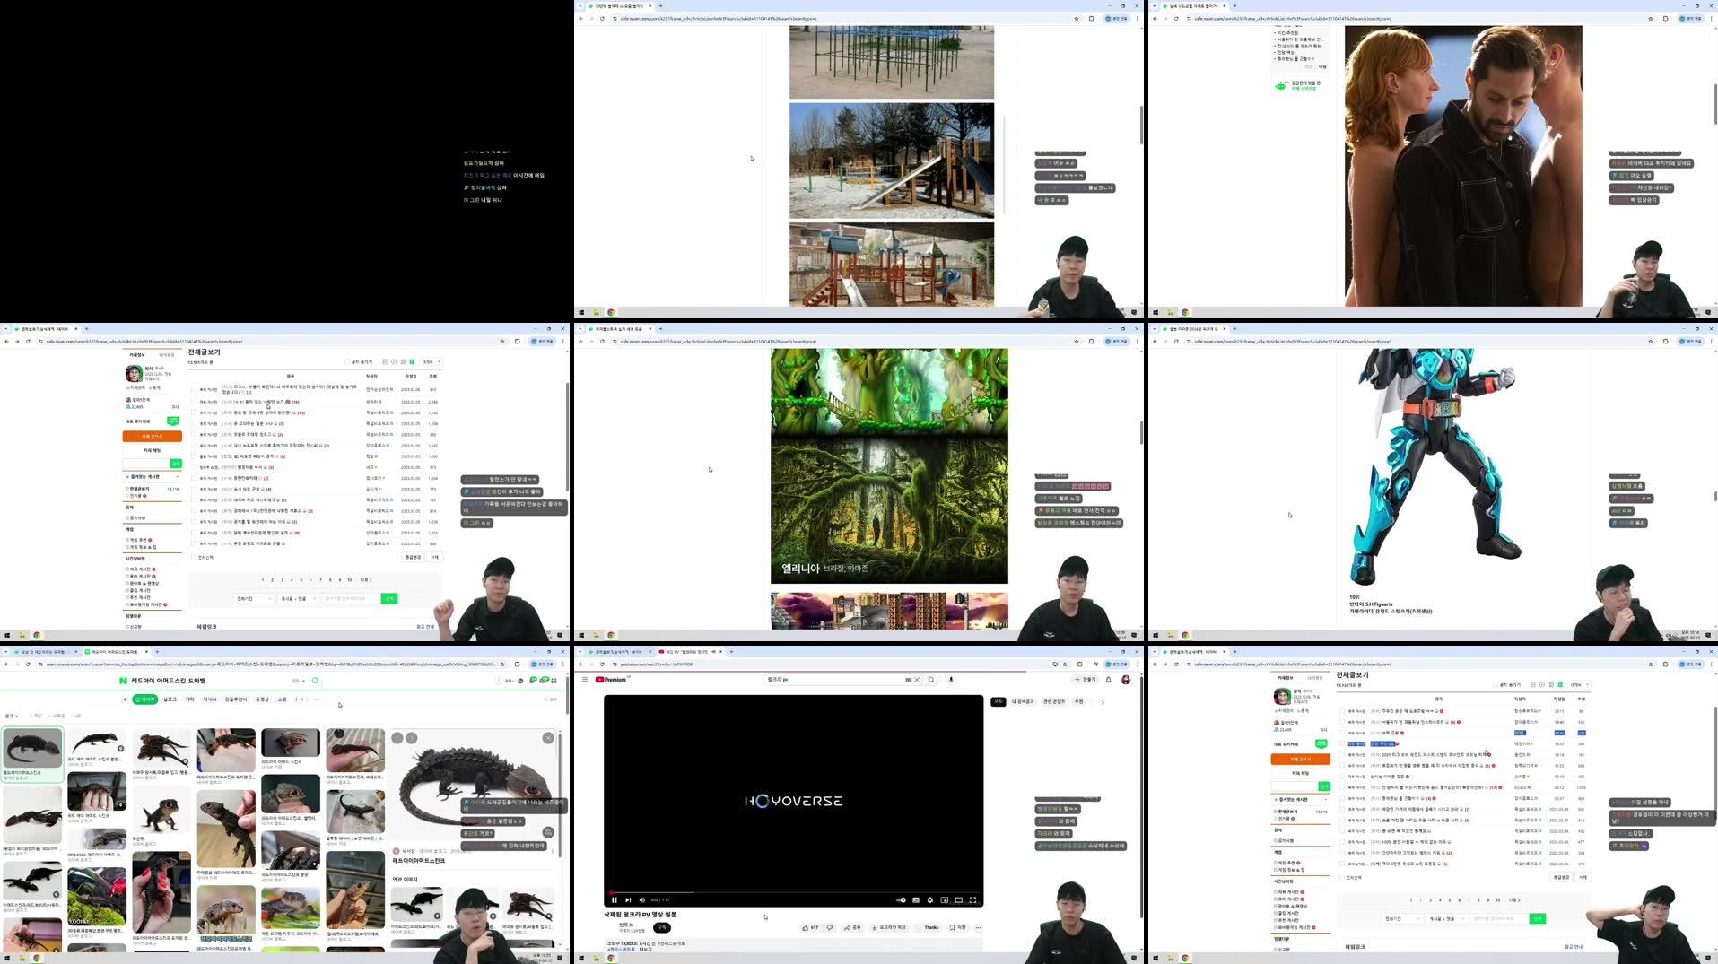Select the first highlighted lizard thumbnail
The width and height of the screenshot is (1718, 964).
coord(33,749)
